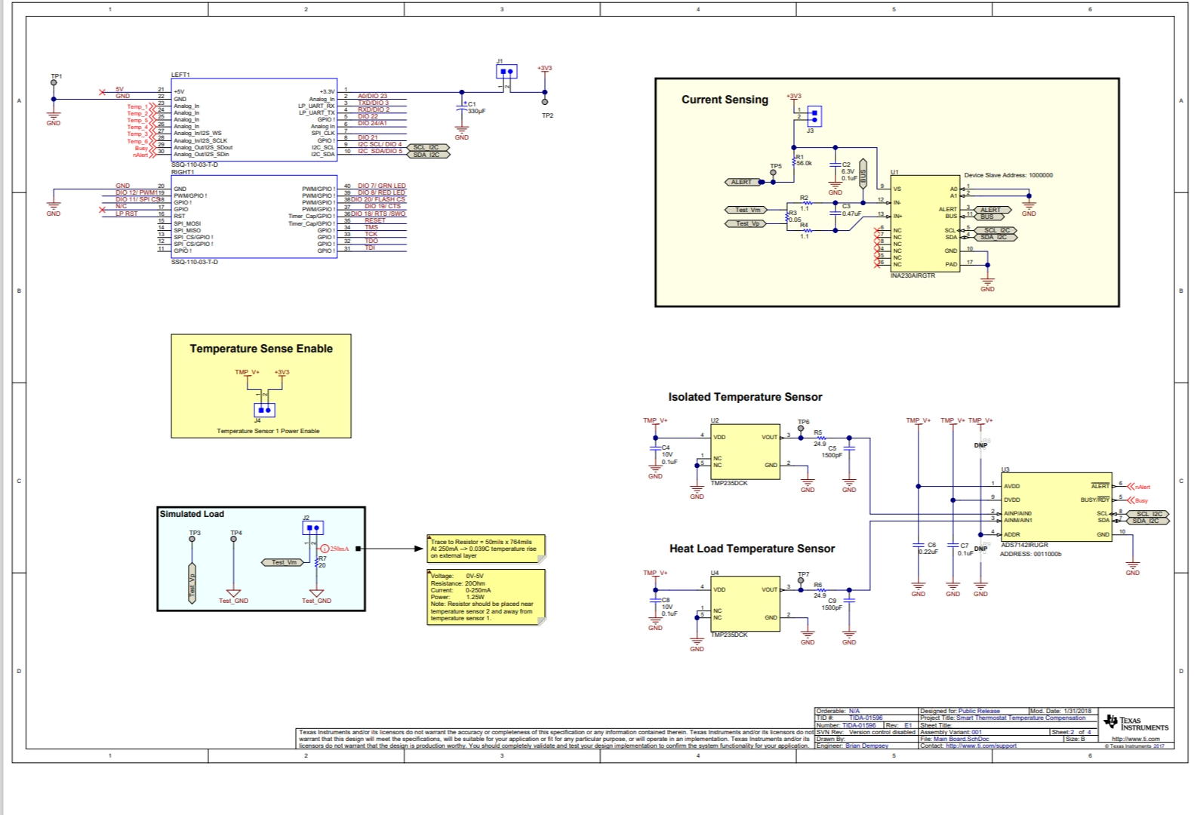The height and width of the screenshot is (815, 1194).
Task: Select the INA230AIRGTR U1 chip body
Action: click(925, 224)
